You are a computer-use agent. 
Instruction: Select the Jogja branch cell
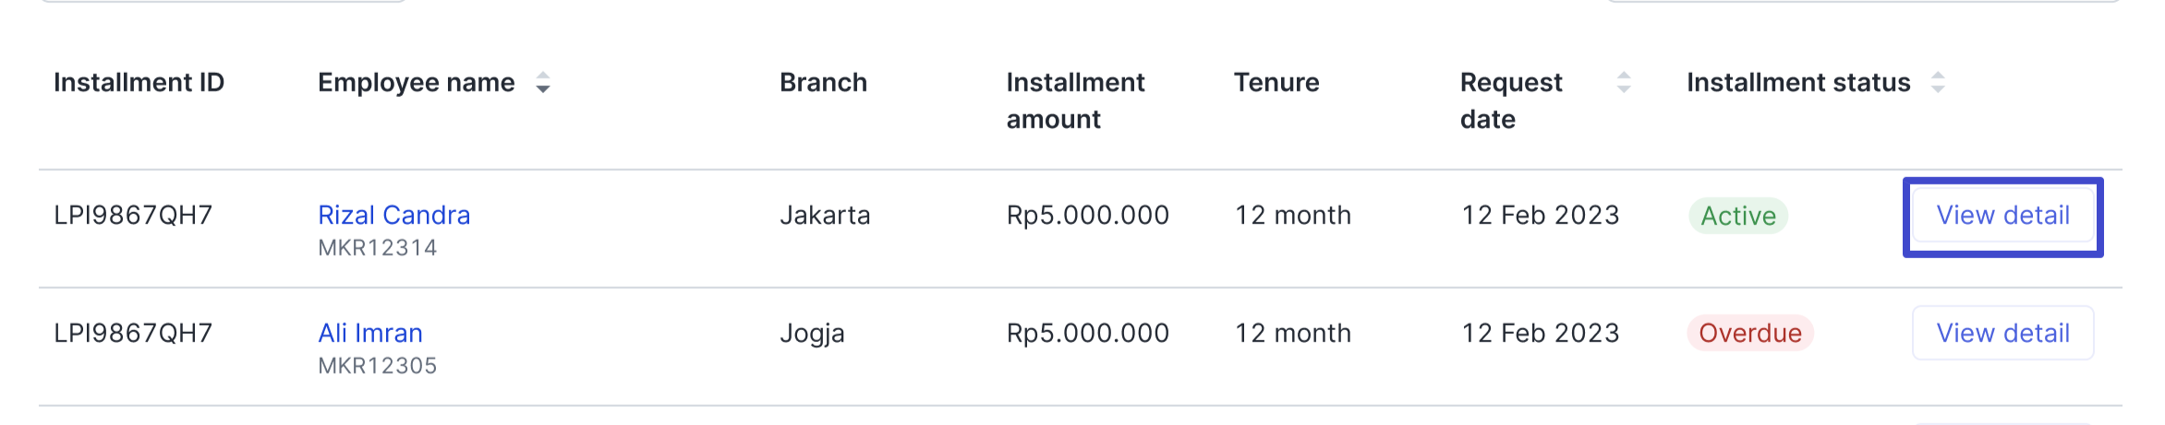[x=811, y=333]
